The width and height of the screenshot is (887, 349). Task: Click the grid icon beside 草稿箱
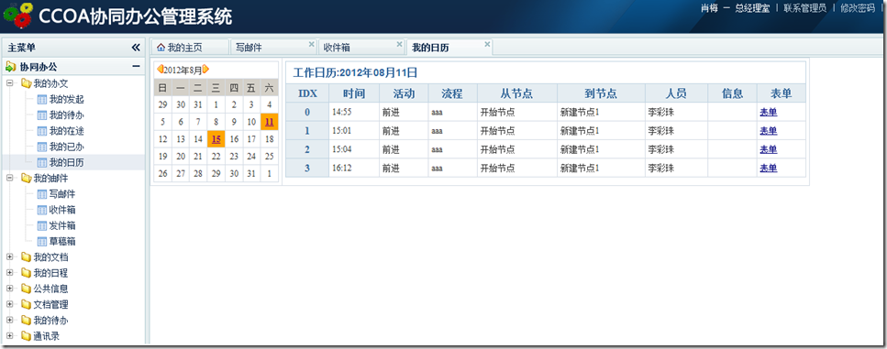pyautogui.click(x=42, y=242)
